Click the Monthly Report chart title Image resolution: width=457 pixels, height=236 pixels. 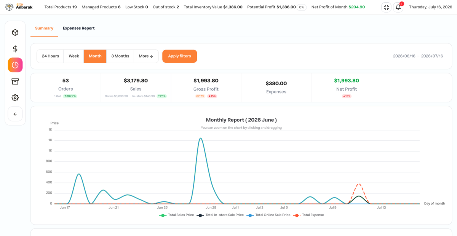click(x=241, y=120)
